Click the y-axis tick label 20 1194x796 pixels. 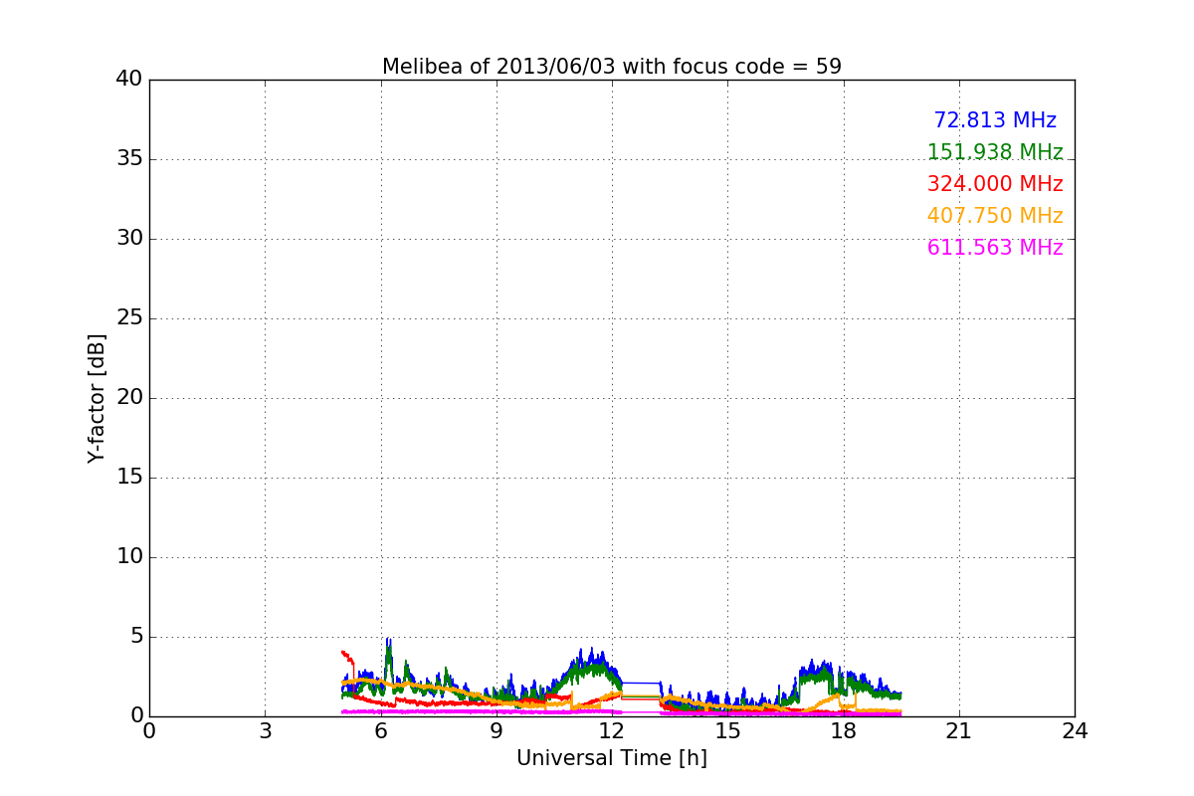pos(129,398)
